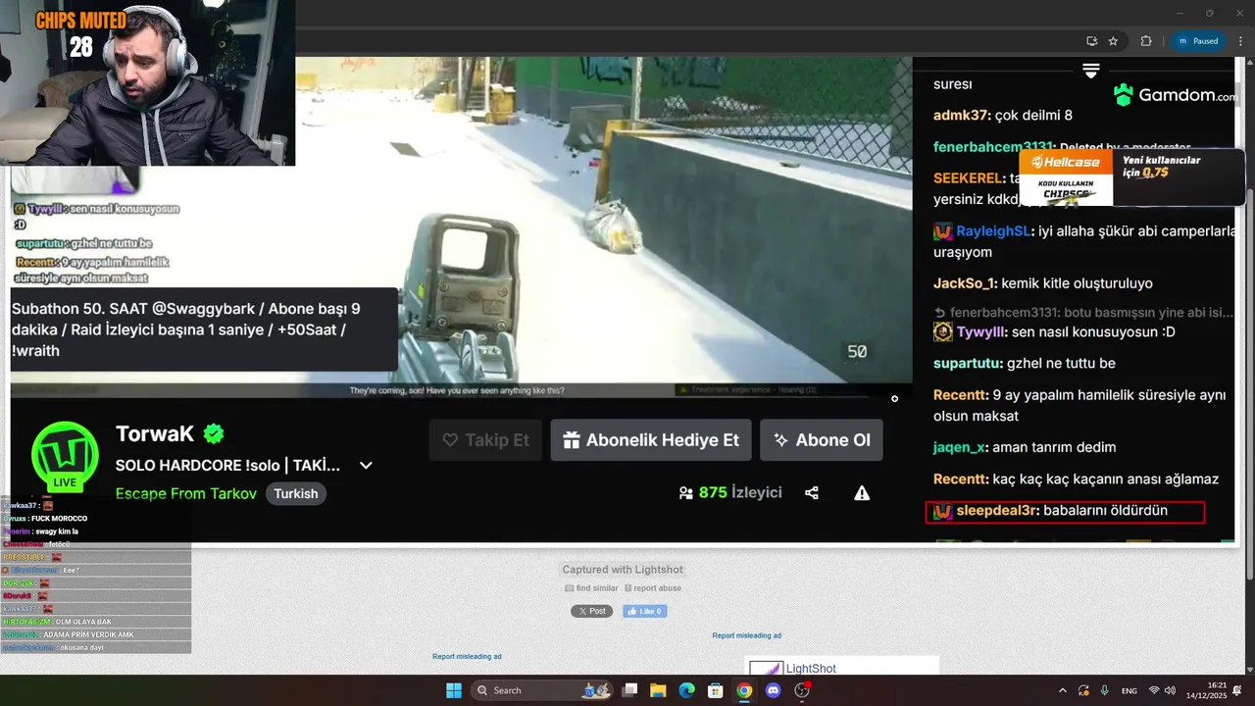Open File Explorer from the taskbar

pyautogui.click(x=659, y=690)
